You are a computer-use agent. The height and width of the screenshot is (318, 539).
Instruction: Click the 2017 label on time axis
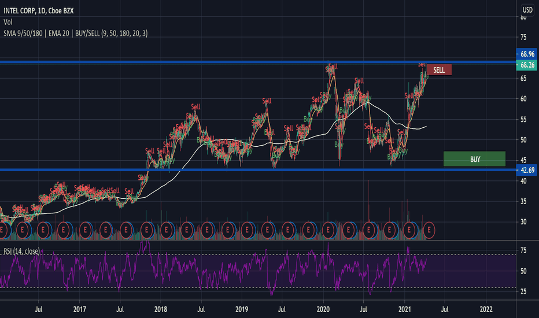coord(79,309)
